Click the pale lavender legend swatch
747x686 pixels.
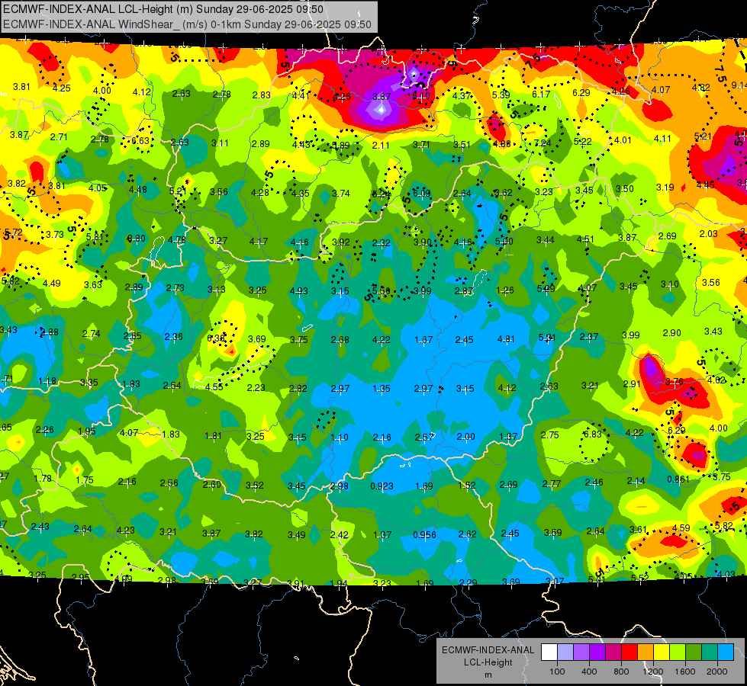click(565, 652)
